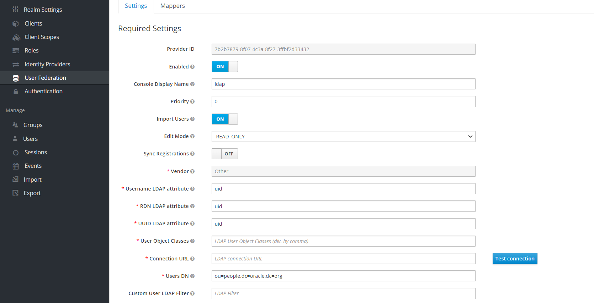Click the Console Display Name field
The width and height of the screenshot is (594, 303).
pyautogui.click(x=343, y=84)
